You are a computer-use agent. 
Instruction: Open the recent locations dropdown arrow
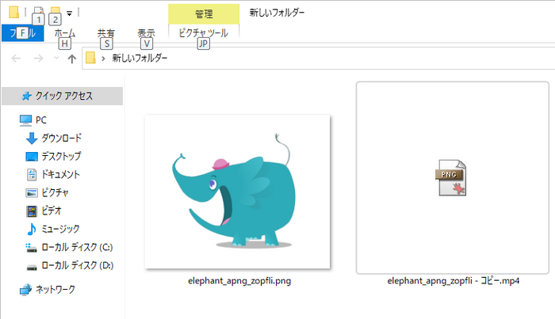[55, 59]
